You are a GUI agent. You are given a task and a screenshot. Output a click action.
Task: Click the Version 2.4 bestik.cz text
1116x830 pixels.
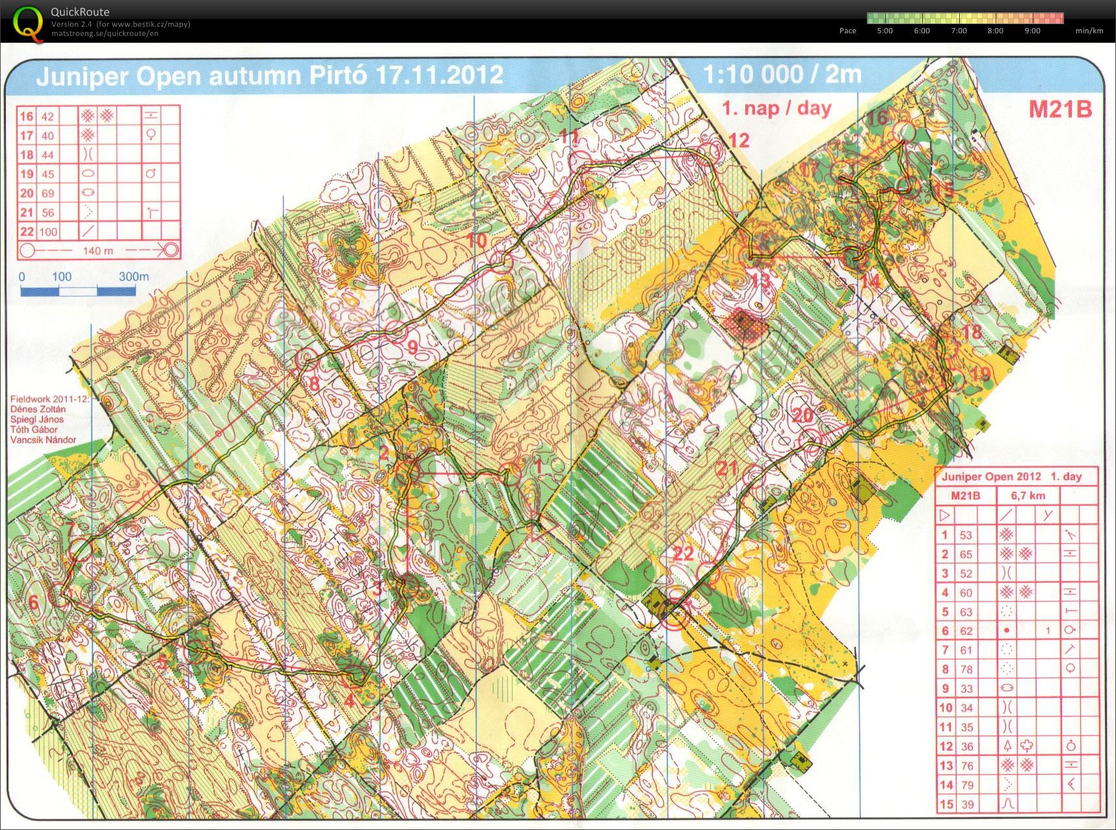click(x=121, y=24)
